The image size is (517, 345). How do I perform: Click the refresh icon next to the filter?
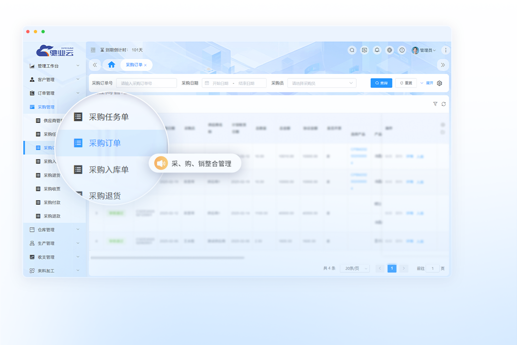tap(444, 104)
